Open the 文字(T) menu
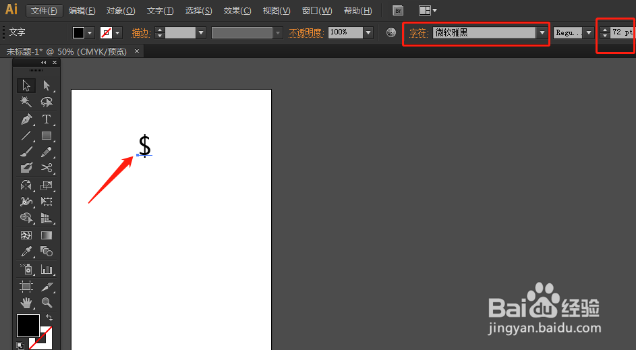The height and width of the screenshot is (350, 636). coord(161,11)
